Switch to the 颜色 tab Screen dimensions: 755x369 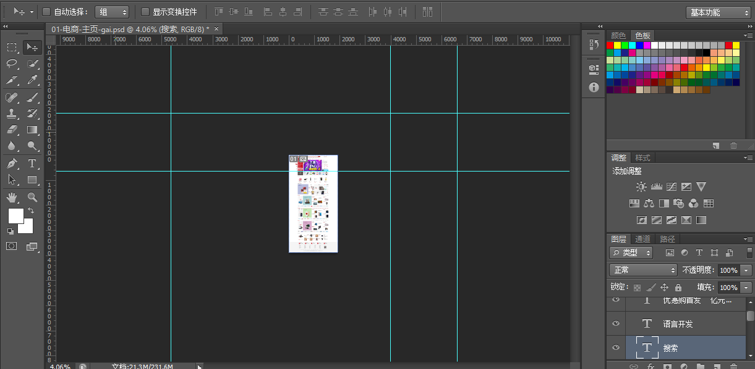click(x=618, y=36)
